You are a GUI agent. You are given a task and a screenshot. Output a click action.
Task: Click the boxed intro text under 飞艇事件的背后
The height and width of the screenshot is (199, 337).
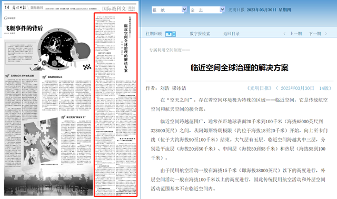pyautogui.click(x=20, y=53)
